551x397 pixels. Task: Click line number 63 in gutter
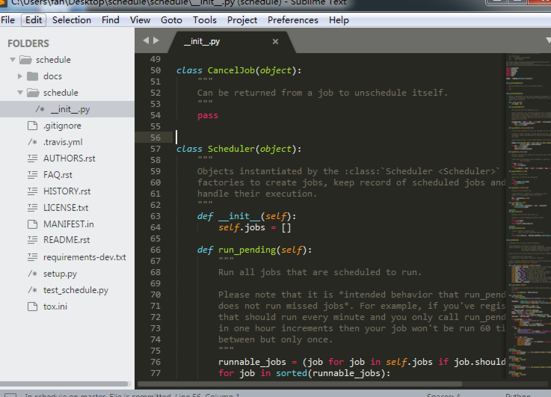pyautogui.click(x=155, y=216)
